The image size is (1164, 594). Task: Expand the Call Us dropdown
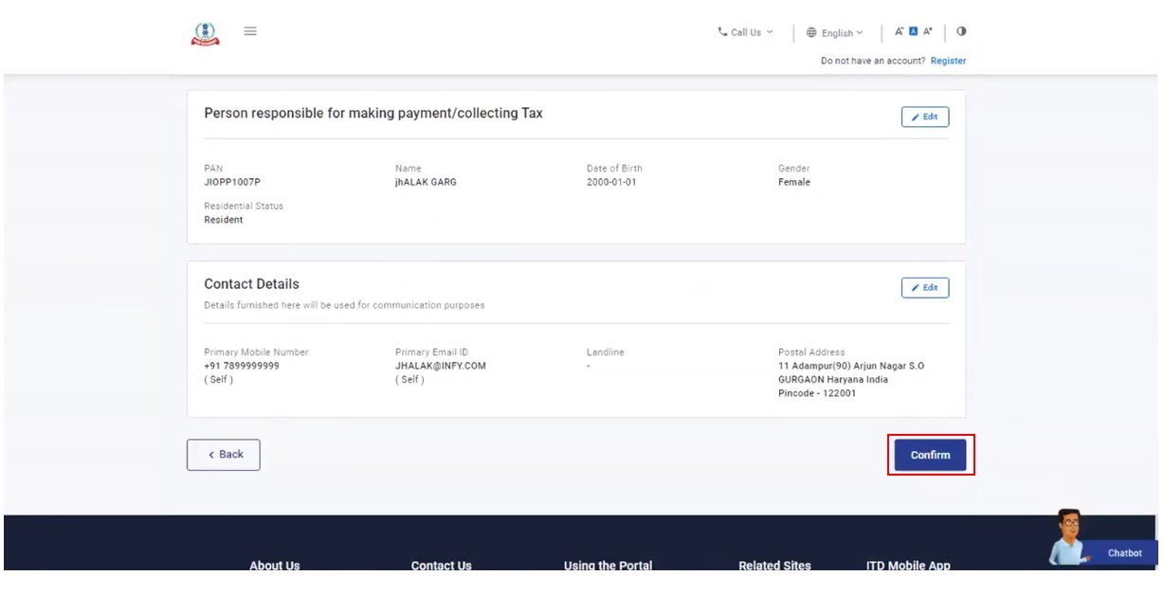pos(747,32)
